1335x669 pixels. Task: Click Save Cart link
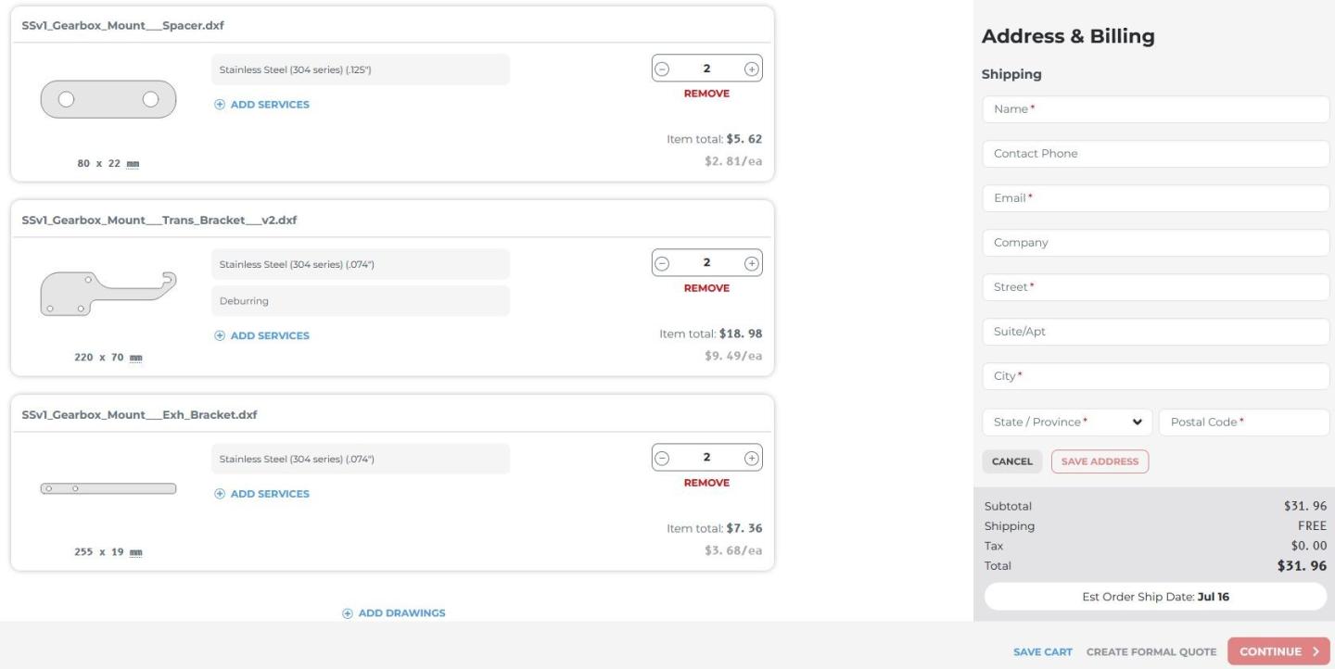coord(1042,652)
